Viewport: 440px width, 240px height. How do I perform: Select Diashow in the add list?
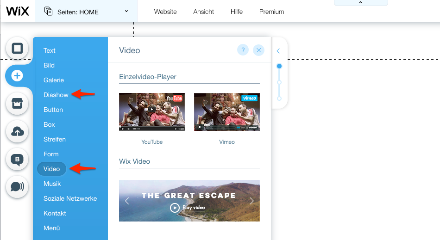[56, 95]
